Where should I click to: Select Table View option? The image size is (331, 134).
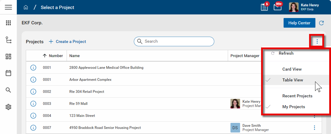293,80
